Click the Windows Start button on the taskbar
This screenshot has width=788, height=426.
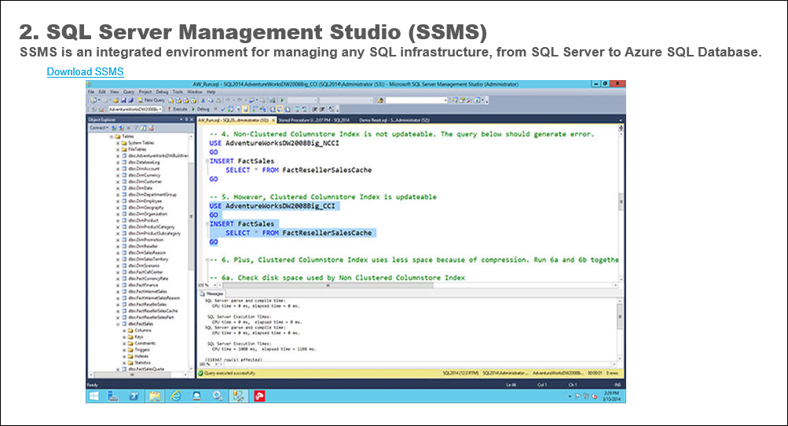pos(94,396)
